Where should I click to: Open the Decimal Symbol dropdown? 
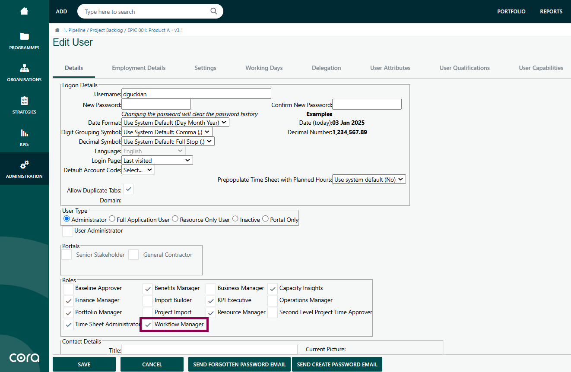coord(168,142)
